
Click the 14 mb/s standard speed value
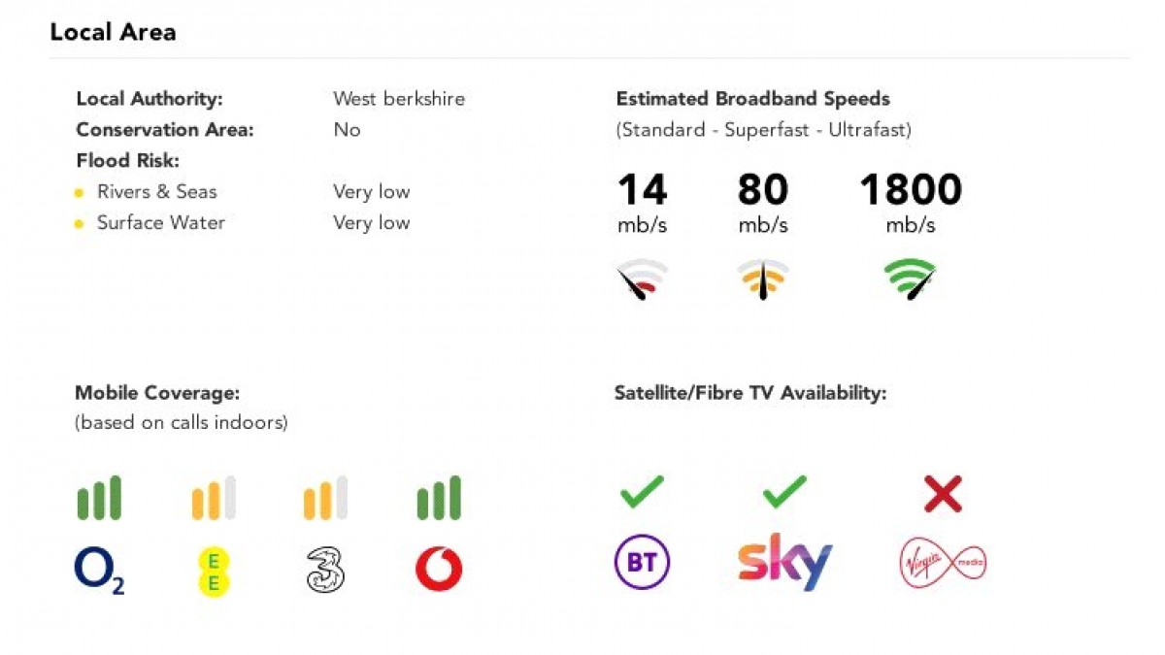click(642, 190)
